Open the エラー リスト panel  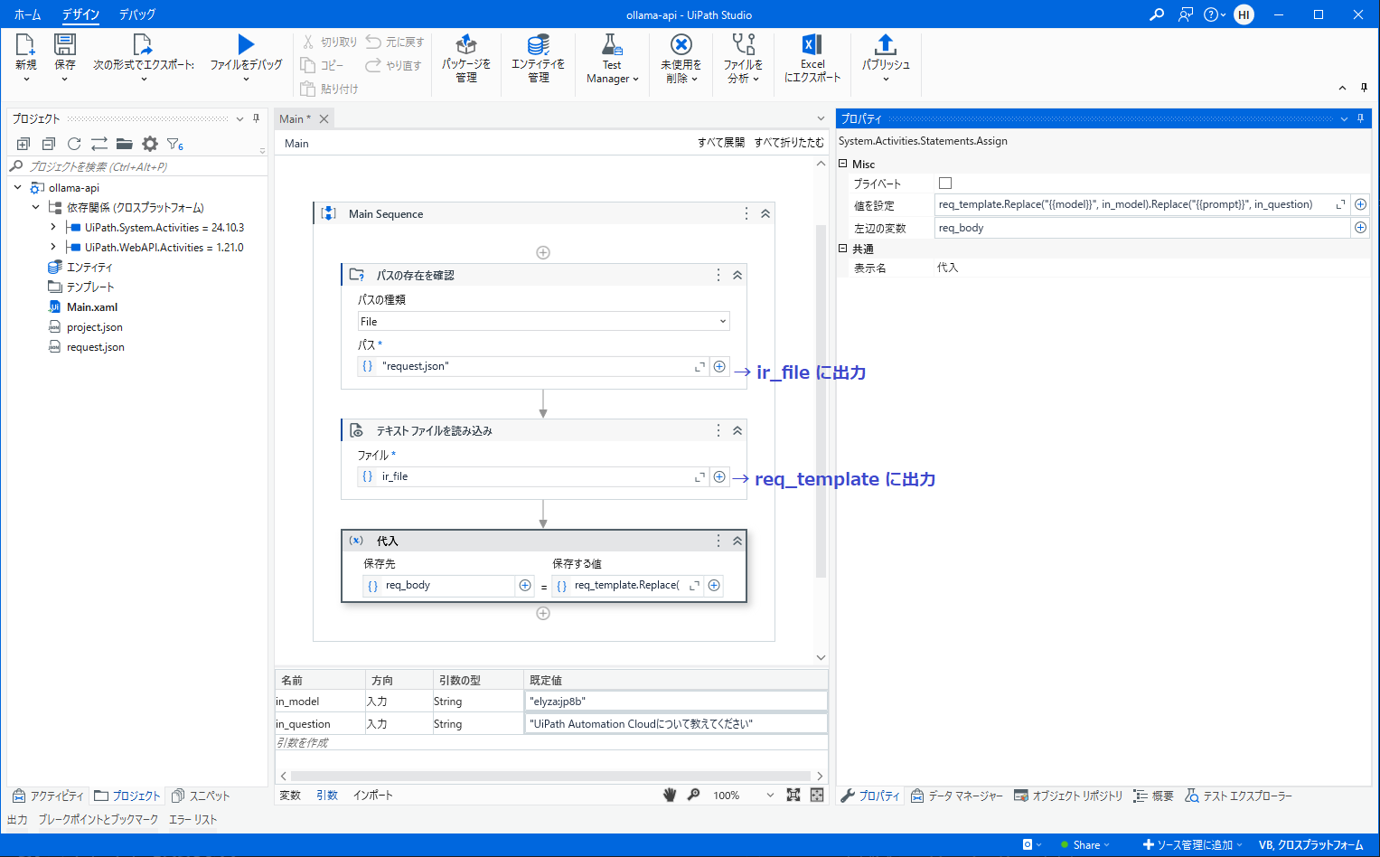192,819
